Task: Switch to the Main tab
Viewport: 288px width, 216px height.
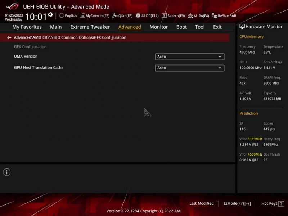Action: pyautogui.click(x=56, y=27)
